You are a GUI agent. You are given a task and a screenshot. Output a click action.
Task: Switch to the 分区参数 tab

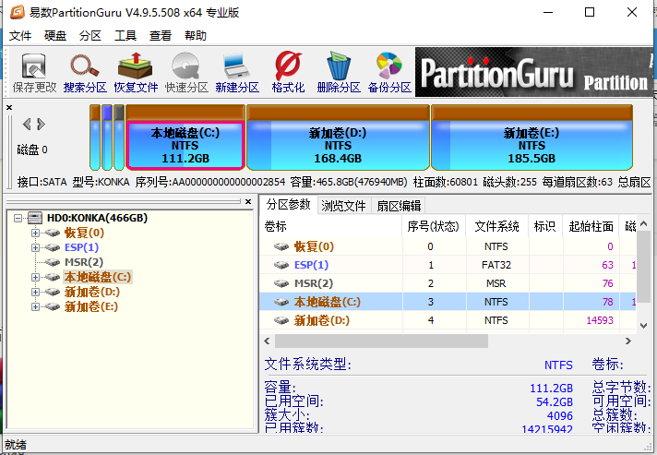point(288,205)
